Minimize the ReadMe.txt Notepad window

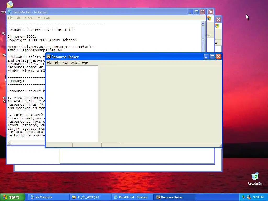190,12
